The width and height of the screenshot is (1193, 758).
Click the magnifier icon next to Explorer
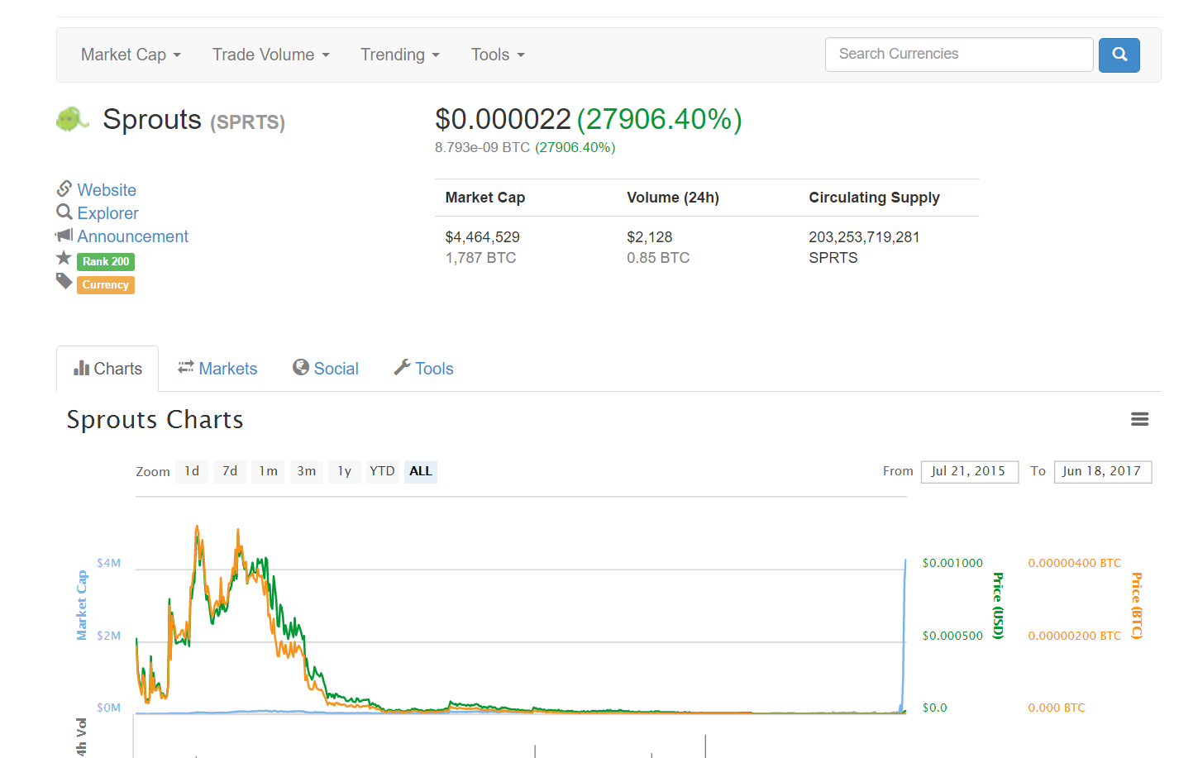[64, 212]
